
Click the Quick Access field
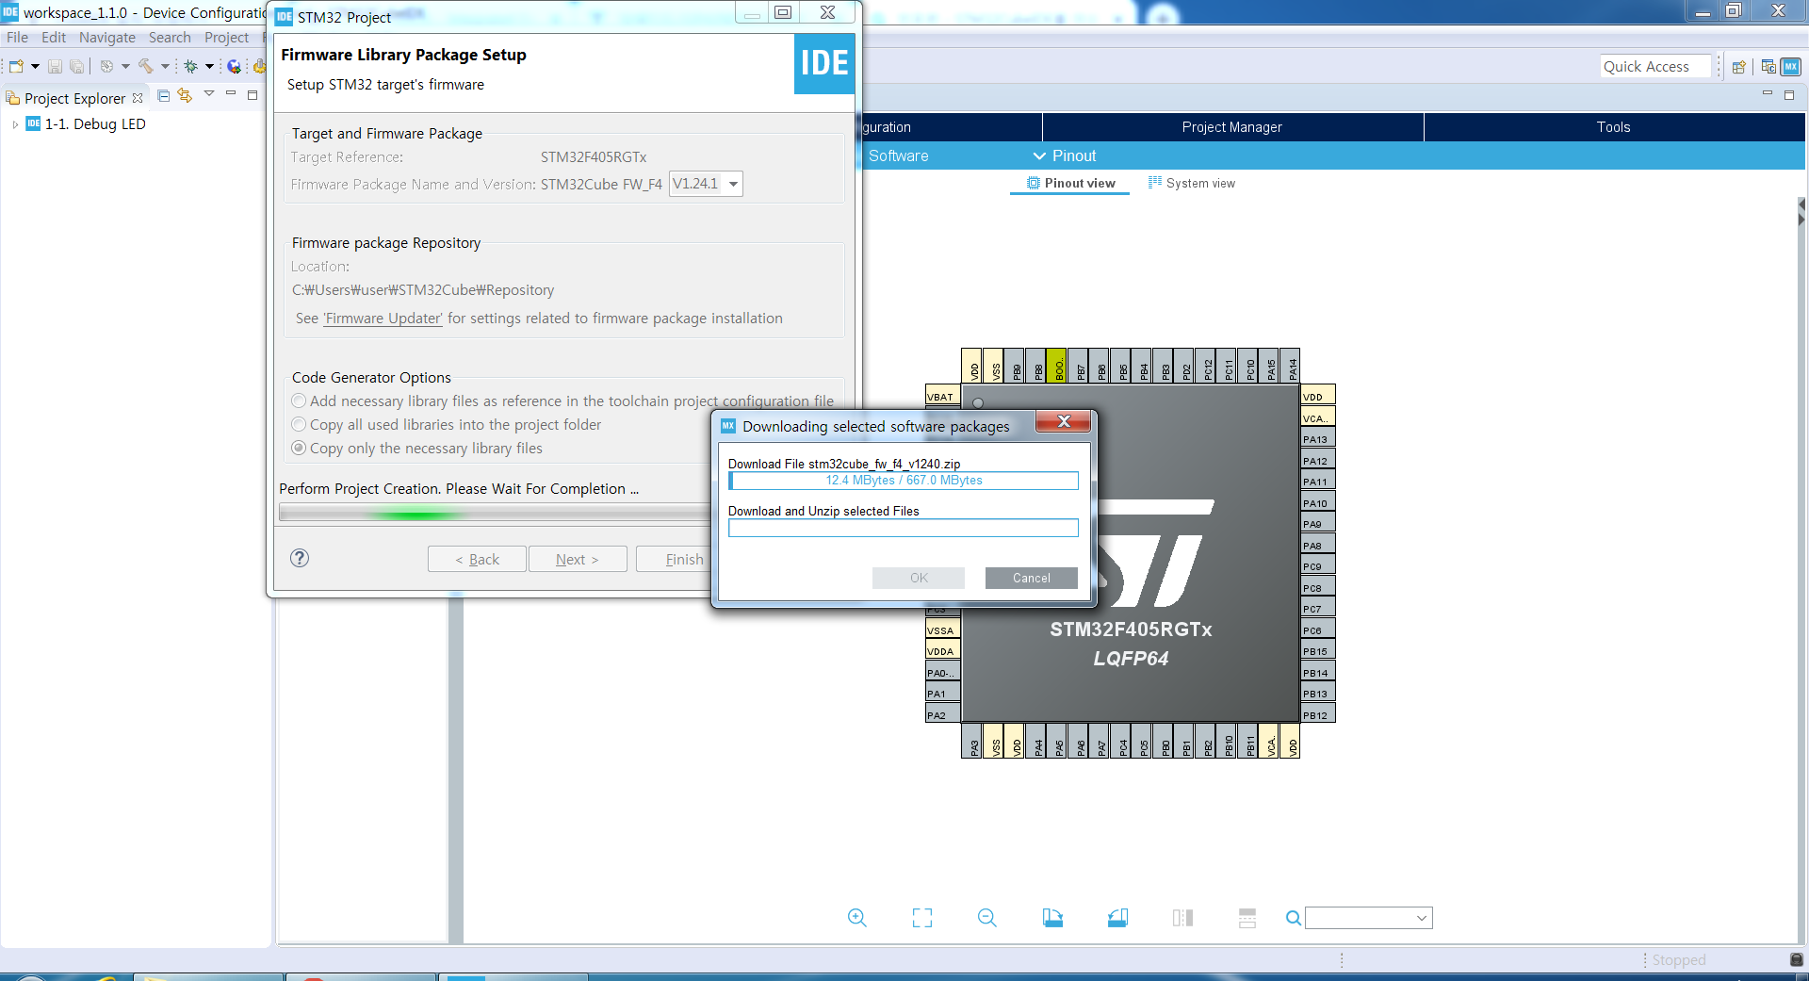click(x=1655, y=66)
